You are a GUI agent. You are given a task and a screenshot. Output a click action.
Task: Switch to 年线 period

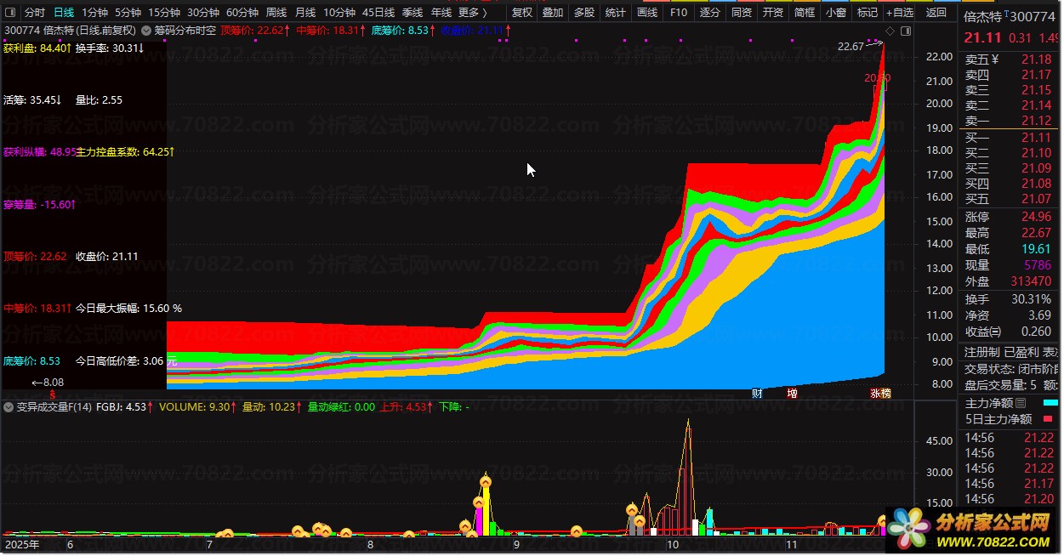[441, 13]
